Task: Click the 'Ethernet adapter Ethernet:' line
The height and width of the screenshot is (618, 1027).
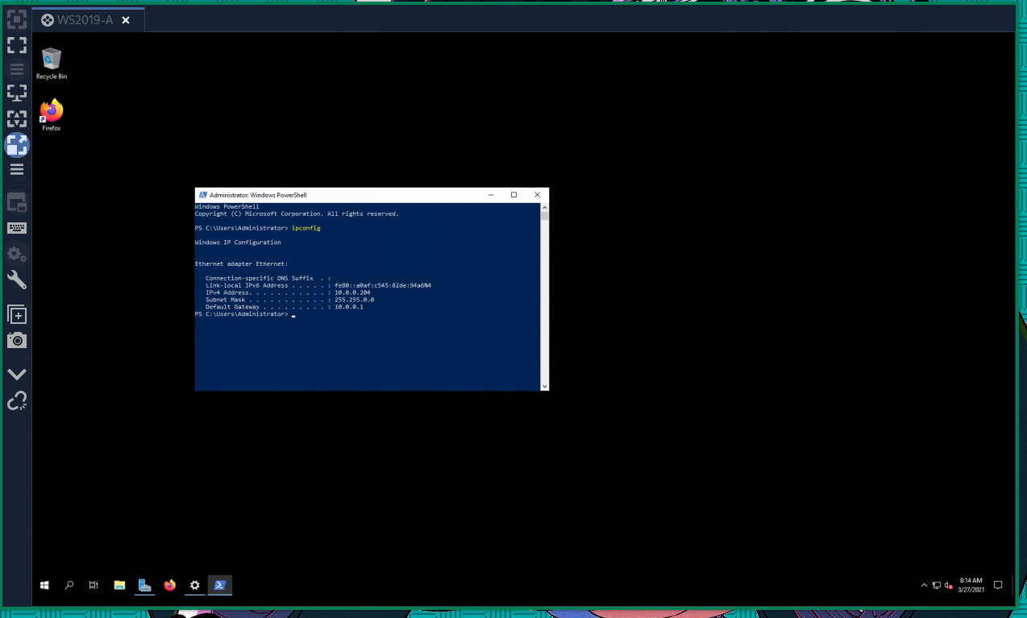Action: click(241, 263)
